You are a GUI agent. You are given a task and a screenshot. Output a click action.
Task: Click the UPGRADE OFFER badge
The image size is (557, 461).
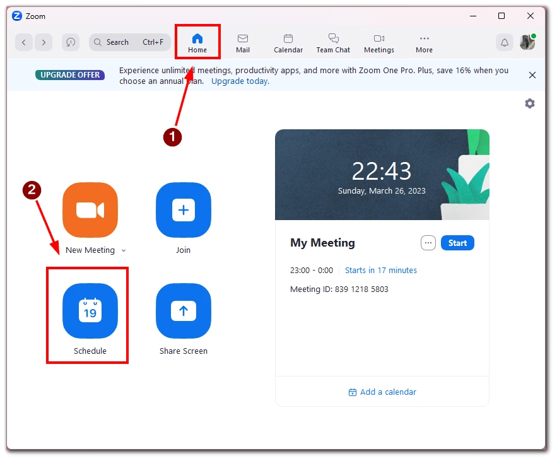[70, 75]
